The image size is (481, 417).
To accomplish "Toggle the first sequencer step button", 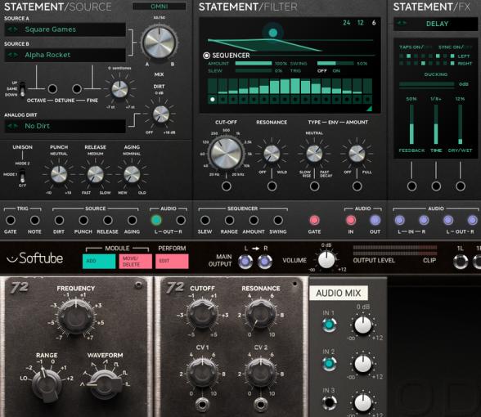I will (x=213, y=100).
